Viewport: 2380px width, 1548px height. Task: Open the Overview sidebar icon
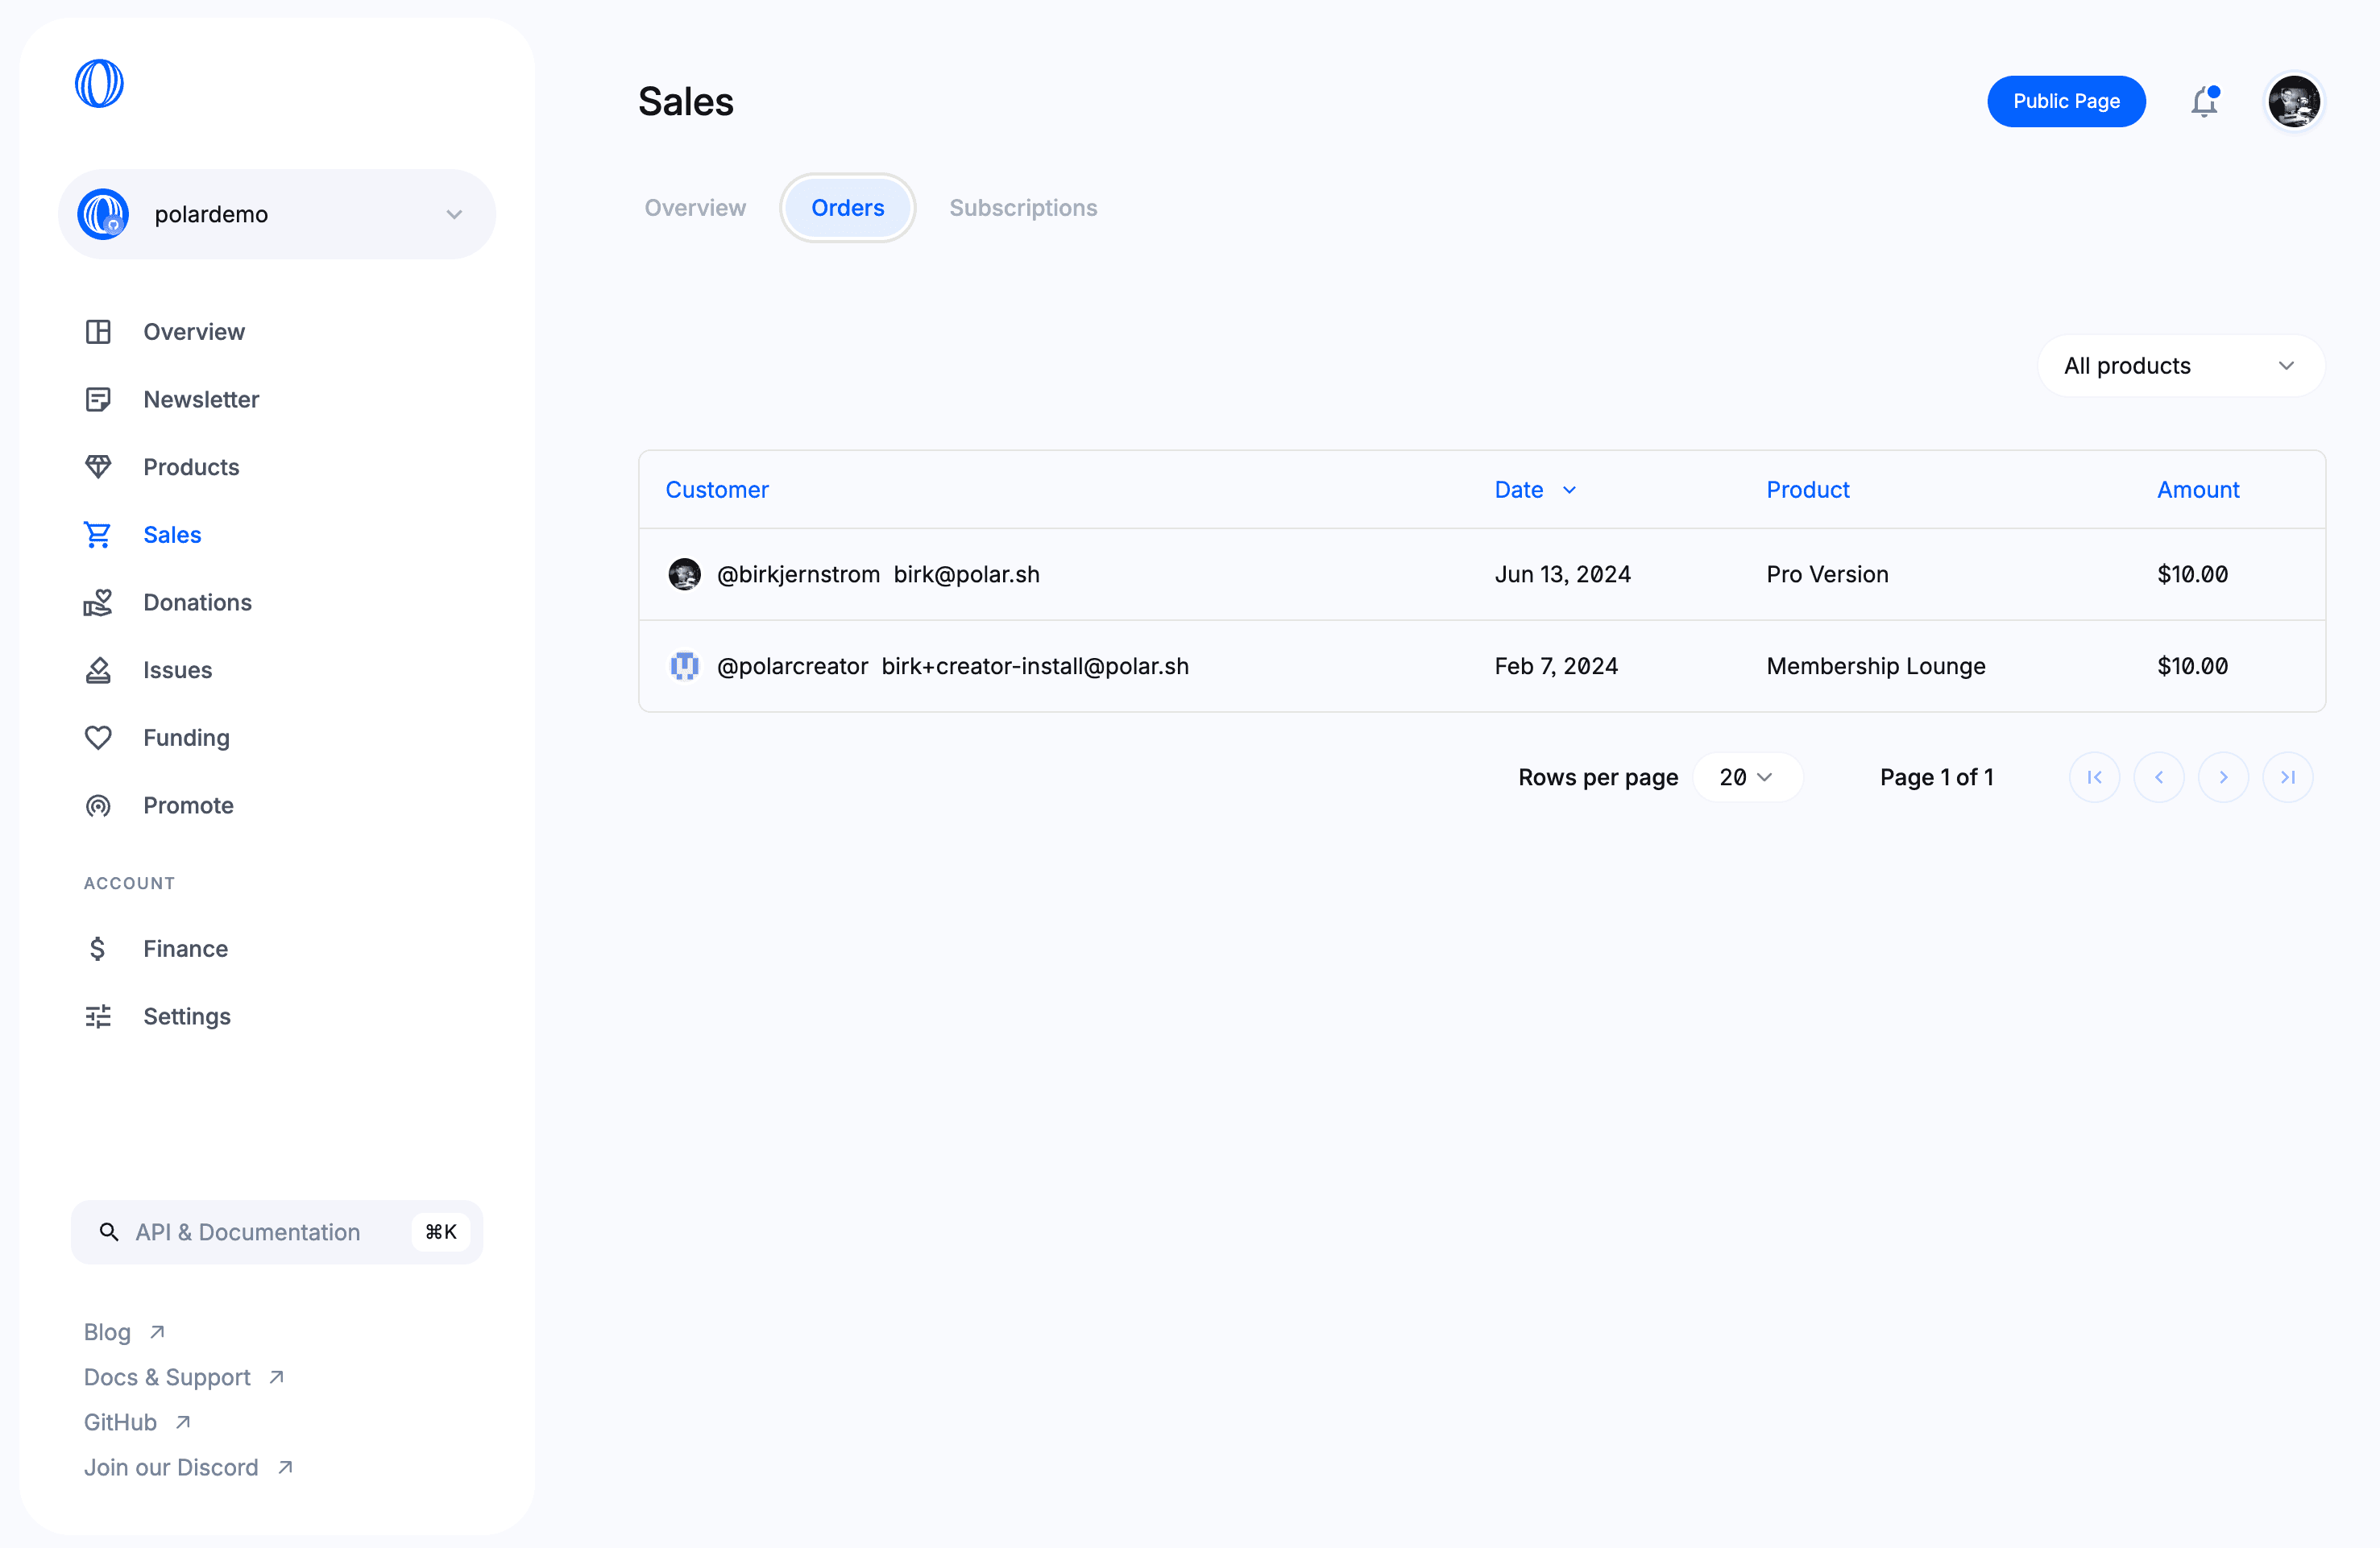(97, 331)
